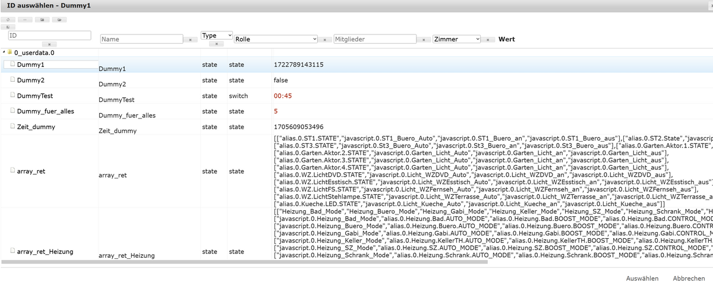Click the collapse all folders toolbar button

[x=42, y=20]
